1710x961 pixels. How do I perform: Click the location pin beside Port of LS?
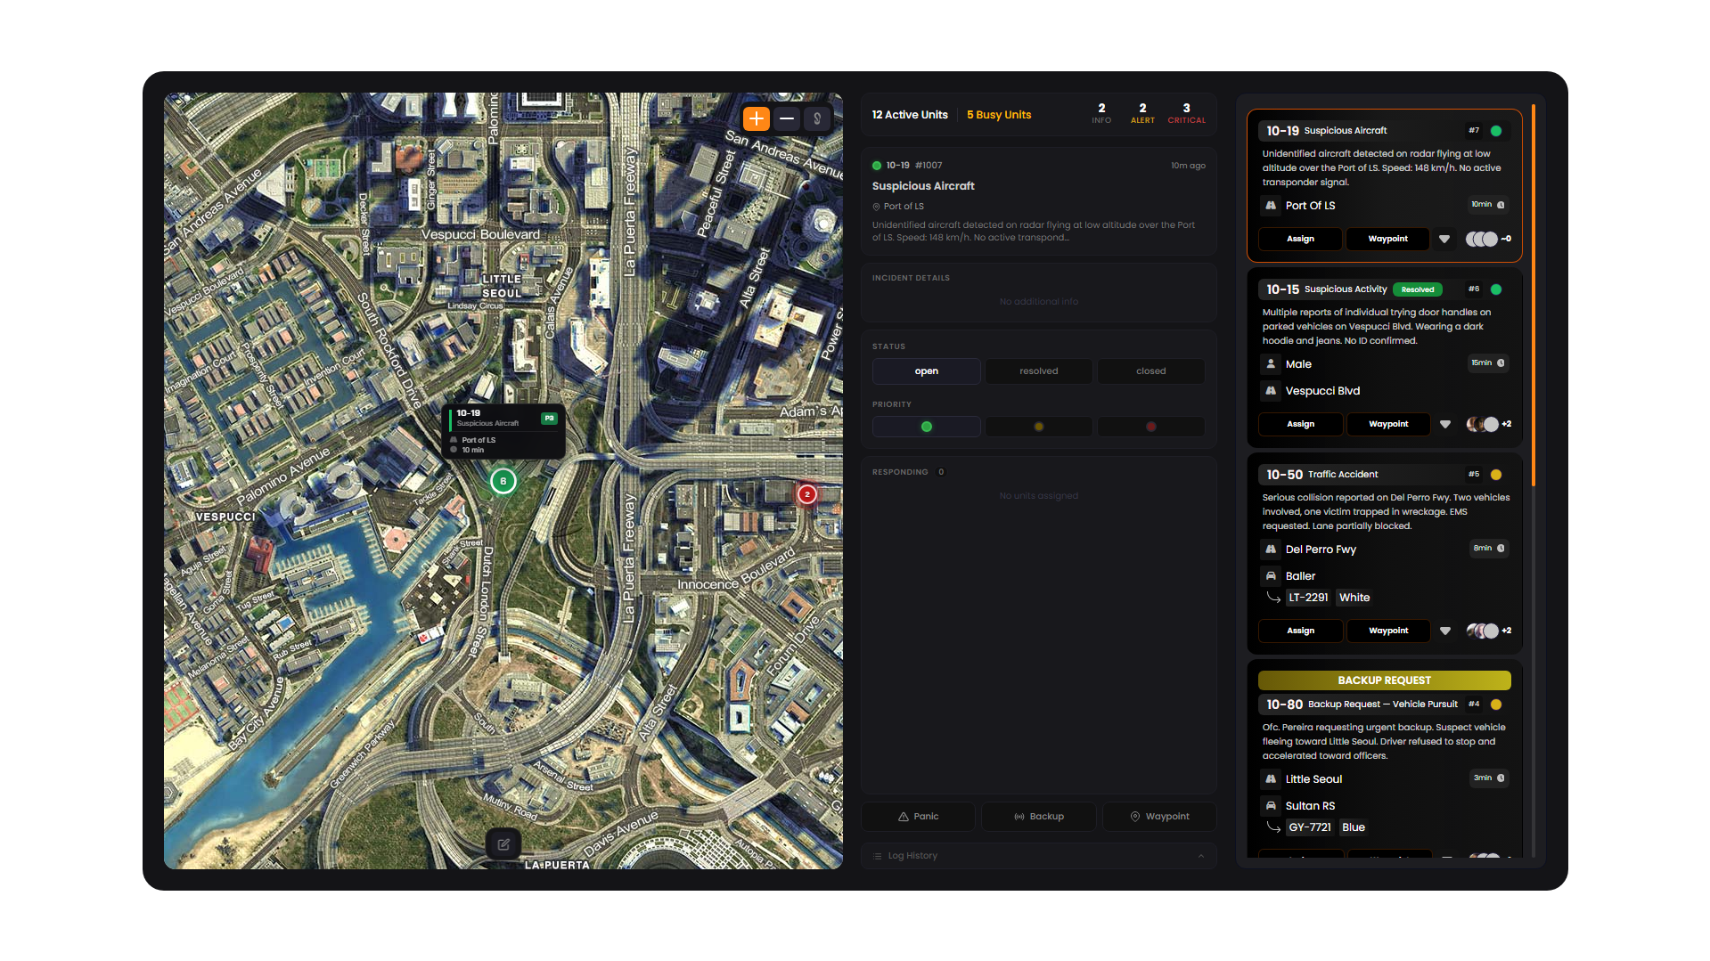[876, 207]
